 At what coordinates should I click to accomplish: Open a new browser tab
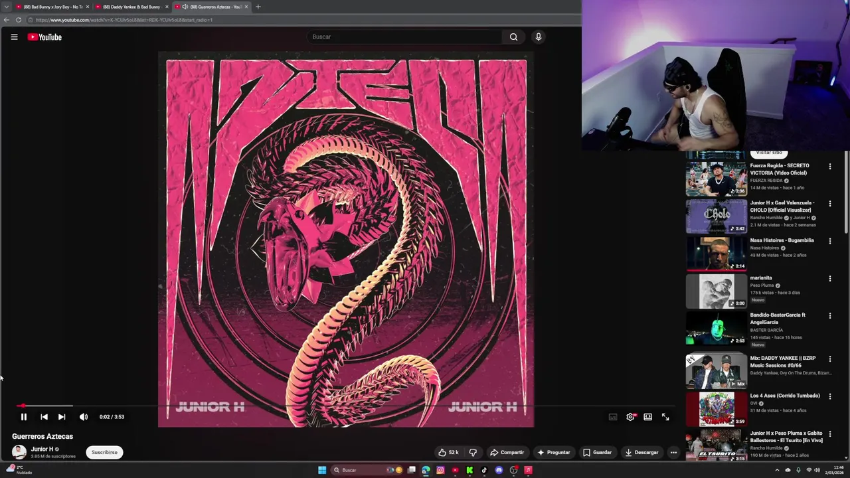click(x=258, y=7)
